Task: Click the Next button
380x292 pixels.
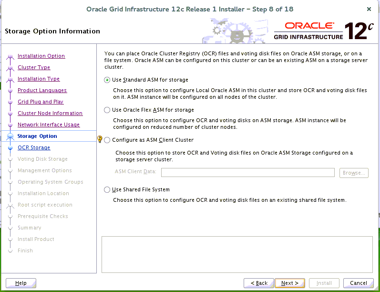Action: tap(290, 283)
